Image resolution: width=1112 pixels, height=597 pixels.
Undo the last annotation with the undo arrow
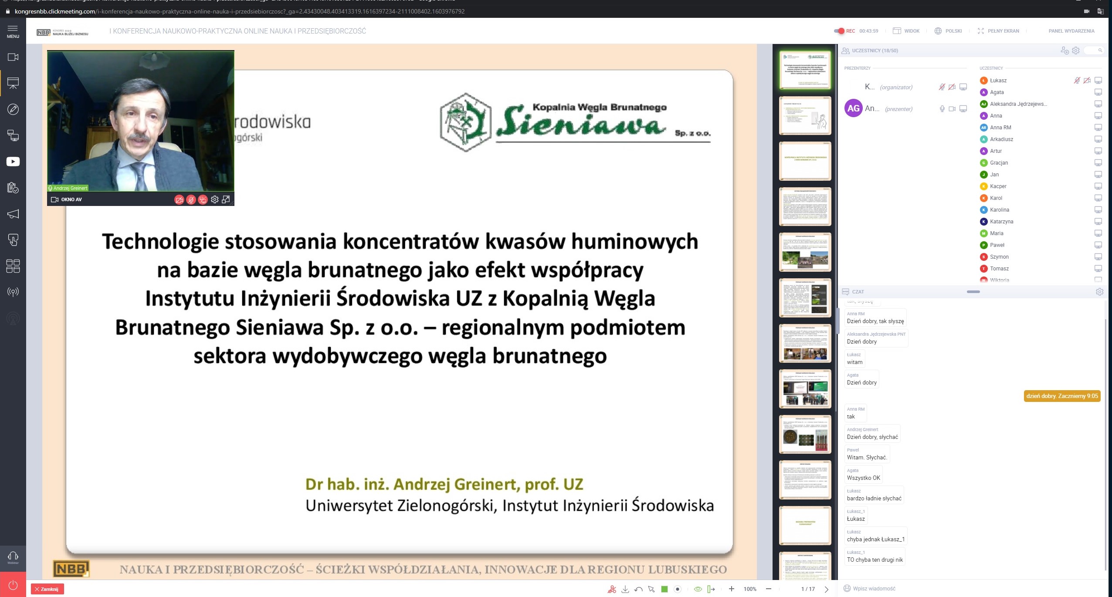coord(639,589)
